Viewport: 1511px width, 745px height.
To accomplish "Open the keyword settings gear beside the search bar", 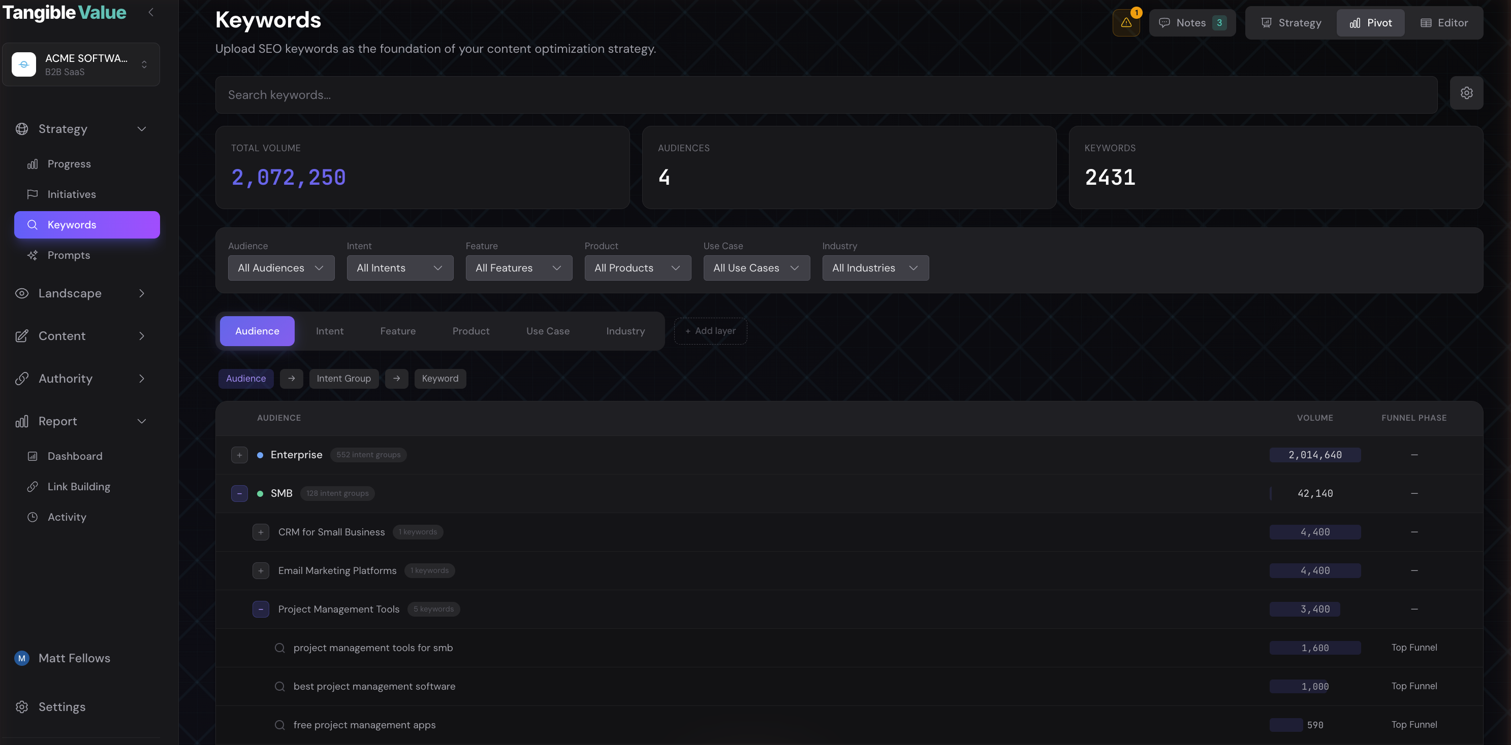I will click(x=1466, y=92).
